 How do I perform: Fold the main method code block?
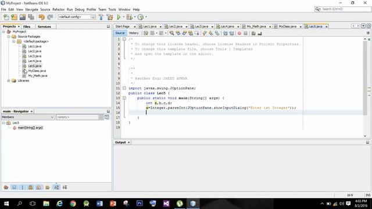124,98
